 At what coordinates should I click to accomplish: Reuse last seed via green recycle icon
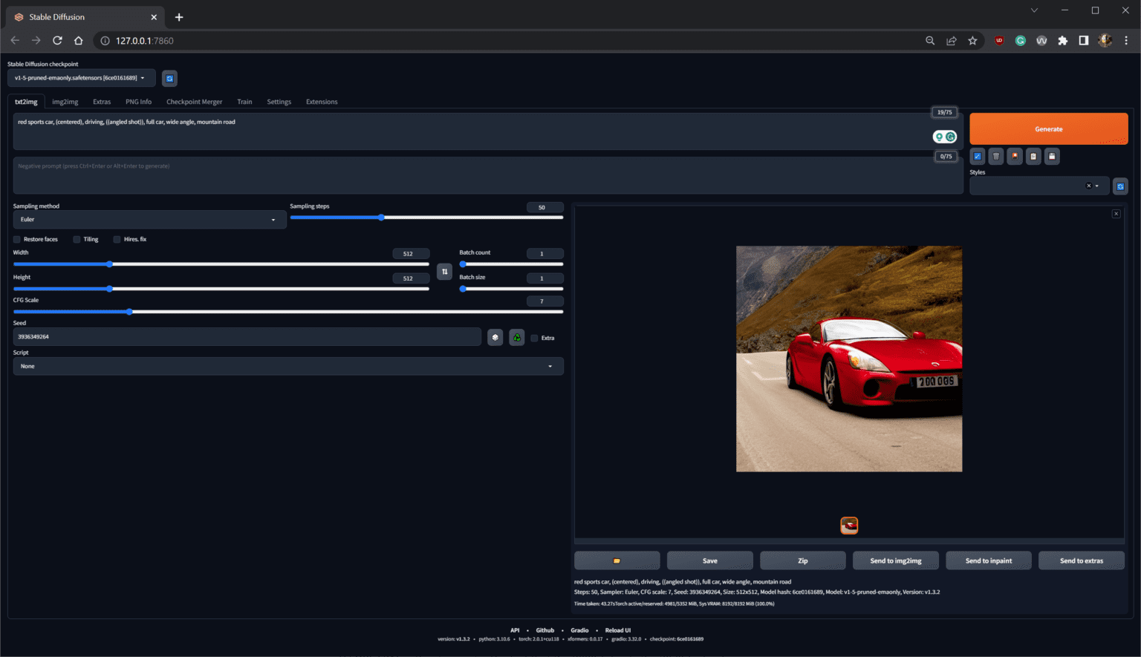click(516, 337)
